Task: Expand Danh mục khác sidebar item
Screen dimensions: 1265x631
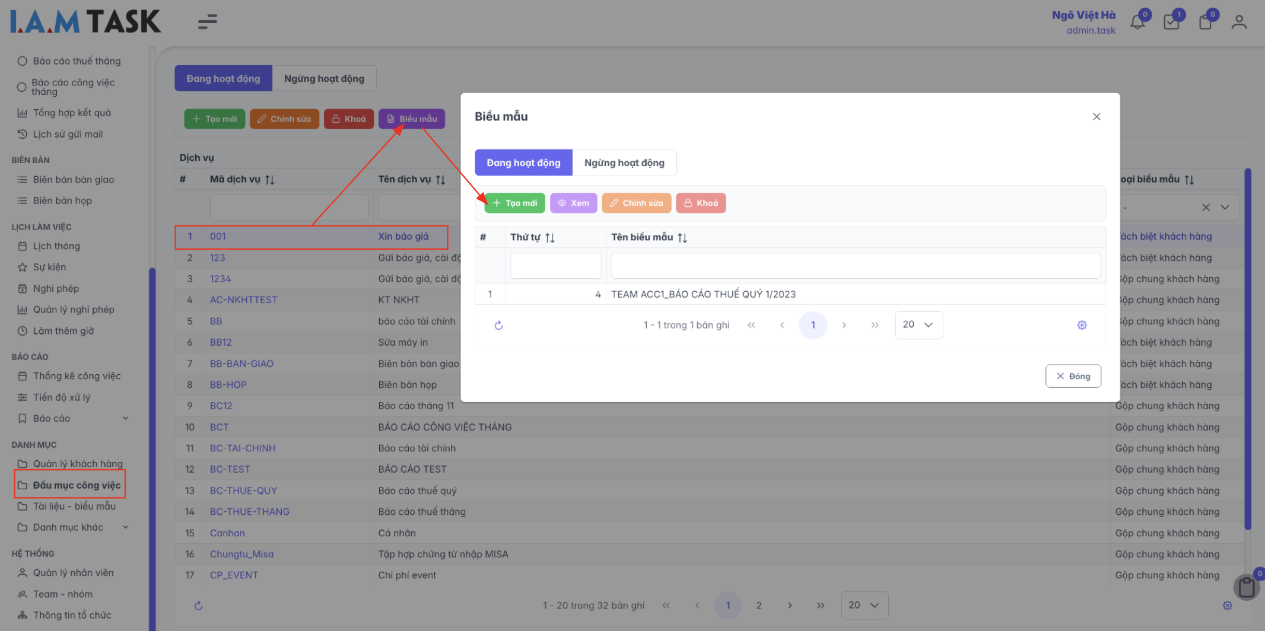Action: [125, 527]
